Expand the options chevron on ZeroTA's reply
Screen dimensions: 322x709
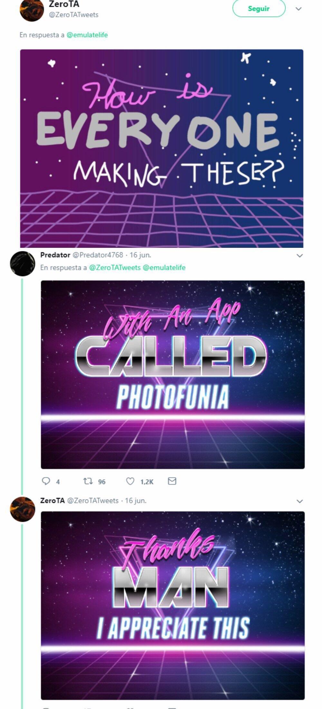tap(299, 501)
